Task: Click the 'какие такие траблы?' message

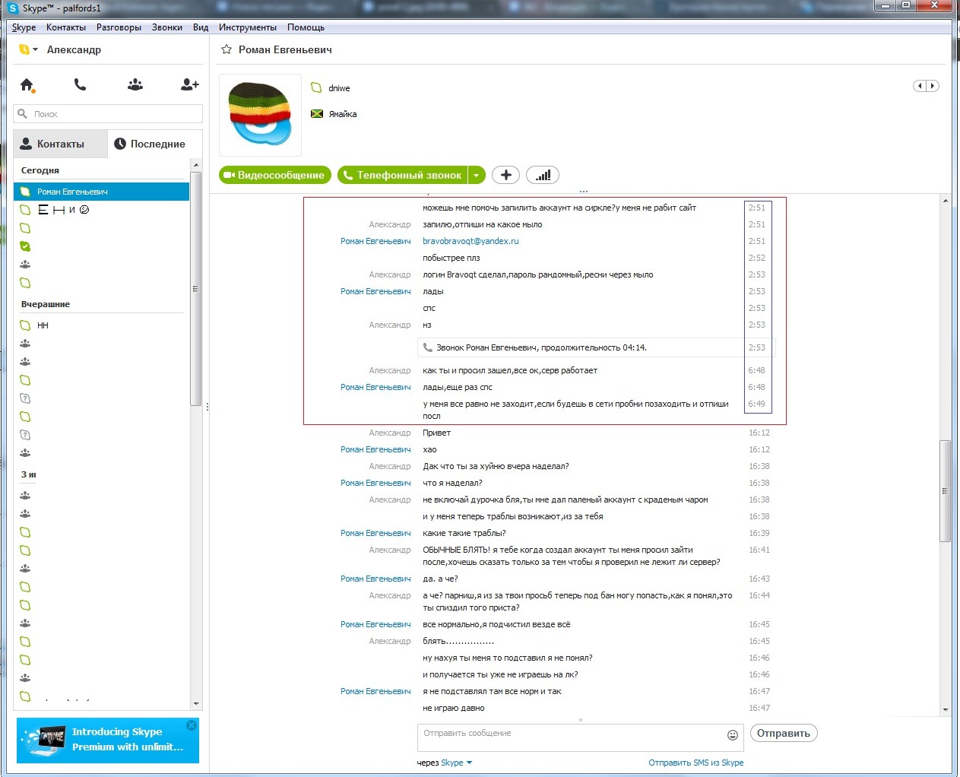Action: [x=464, y=533]
